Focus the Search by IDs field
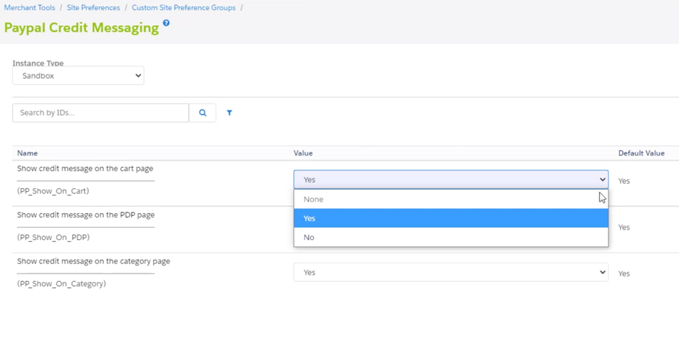This screenshot has height=349, width=679. (x=100, y=113)
